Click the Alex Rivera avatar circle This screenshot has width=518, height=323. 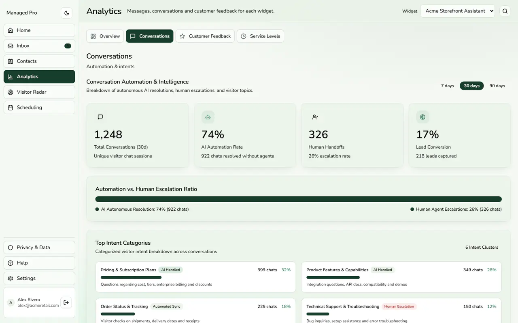point(11,302)
